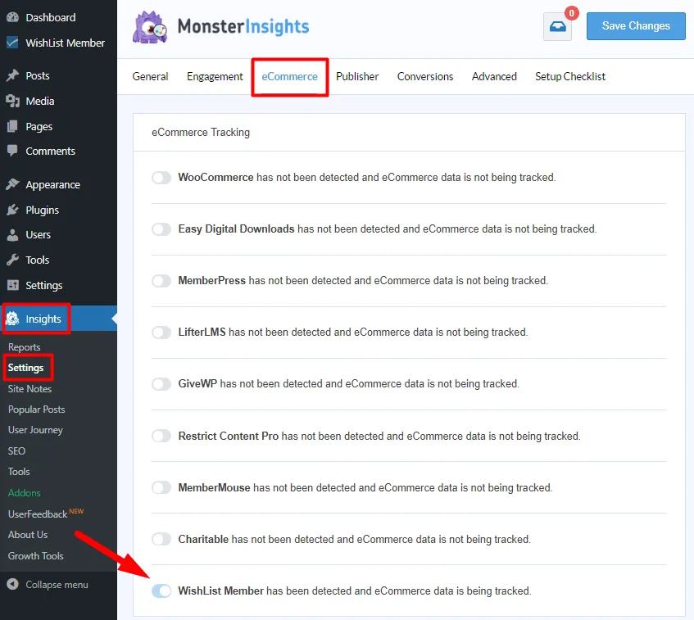Open Dashboard via its gauge icon
The height and width of the screenshot is (620, 694).
12,17
